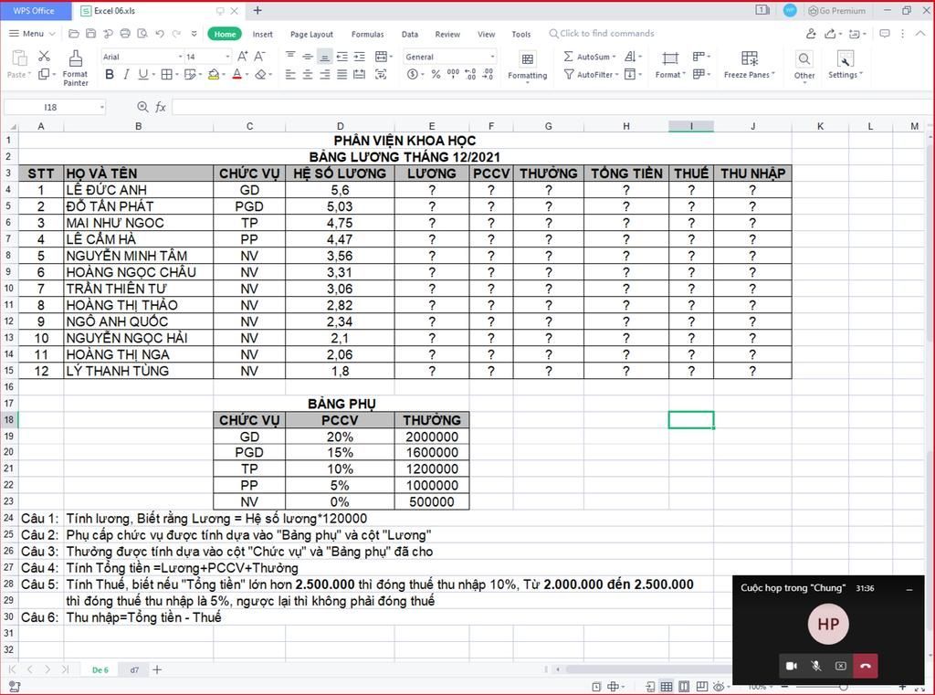
Task: Open the comments panel icon
Action: tap(885, 34)
